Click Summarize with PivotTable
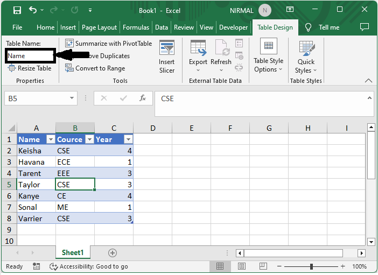This screenshot has width=378, height=275. coord(108,44)
